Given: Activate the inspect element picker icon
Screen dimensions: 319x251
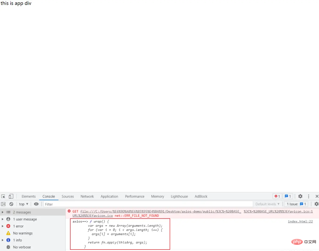Looking at the screenshot, I should coord(3,196).
